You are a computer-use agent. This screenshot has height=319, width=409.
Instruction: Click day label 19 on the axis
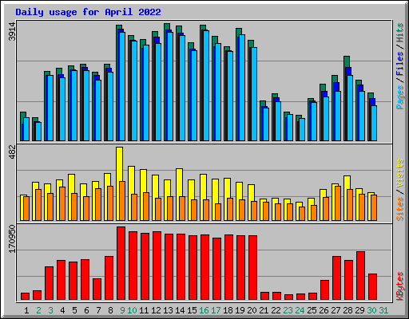pyautogui.click(x=240, y=310)
